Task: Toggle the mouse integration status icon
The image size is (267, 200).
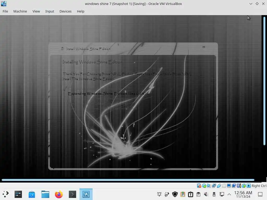Action: coord(244,186)
